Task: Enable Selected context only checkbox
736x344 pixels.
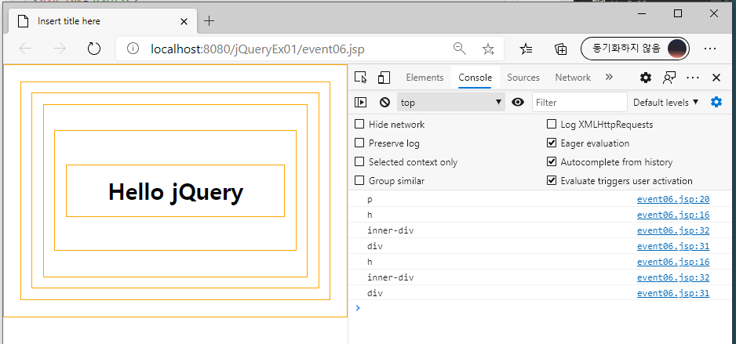Action: click(359, 161)
